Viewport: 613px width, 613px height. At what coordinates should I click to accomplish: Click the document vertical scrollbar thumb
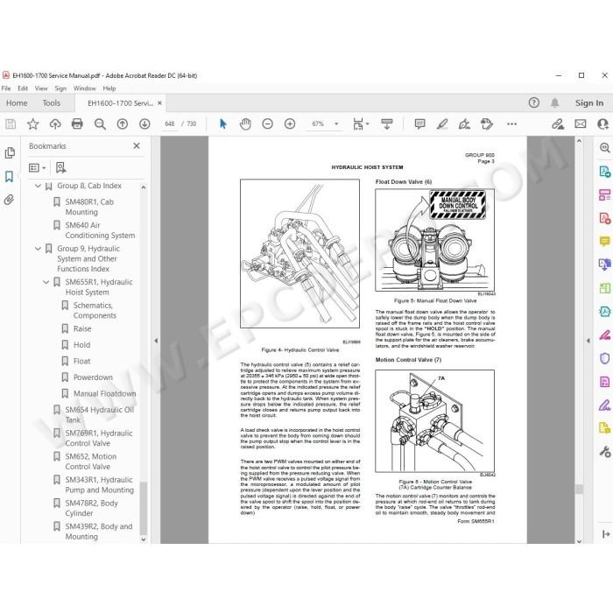coord(579,489)
